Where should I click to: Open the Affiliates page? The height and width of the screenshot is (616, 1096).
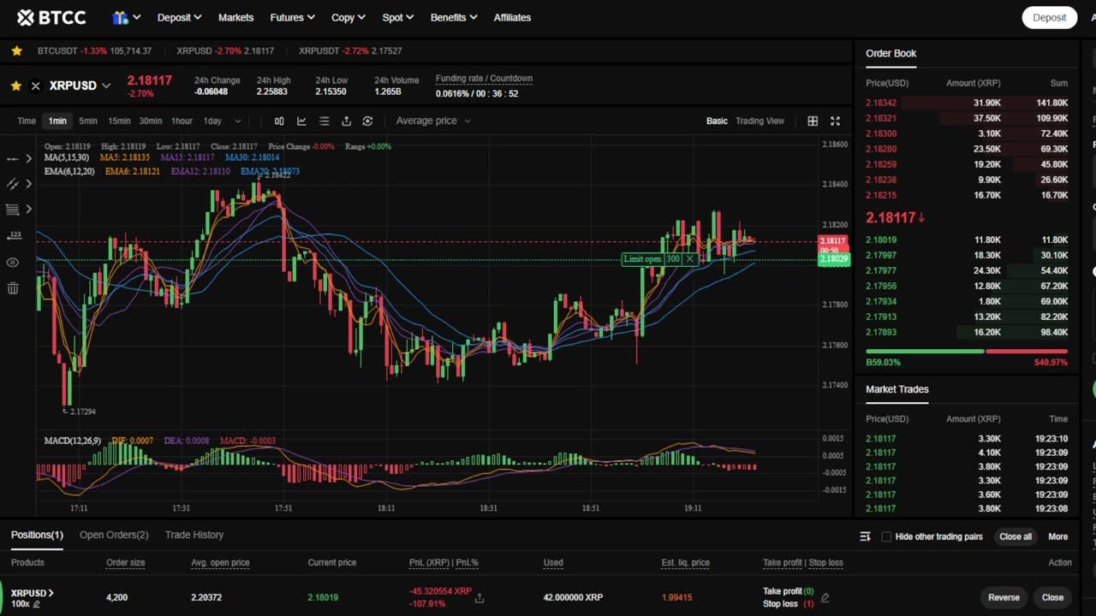tap(512, 17)
